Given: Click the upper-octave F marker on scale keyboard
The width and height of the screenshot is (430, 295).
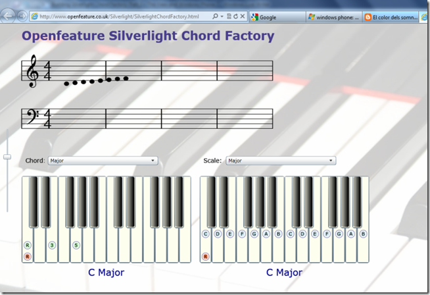Looking at the screenshot, I should (327, 234).
